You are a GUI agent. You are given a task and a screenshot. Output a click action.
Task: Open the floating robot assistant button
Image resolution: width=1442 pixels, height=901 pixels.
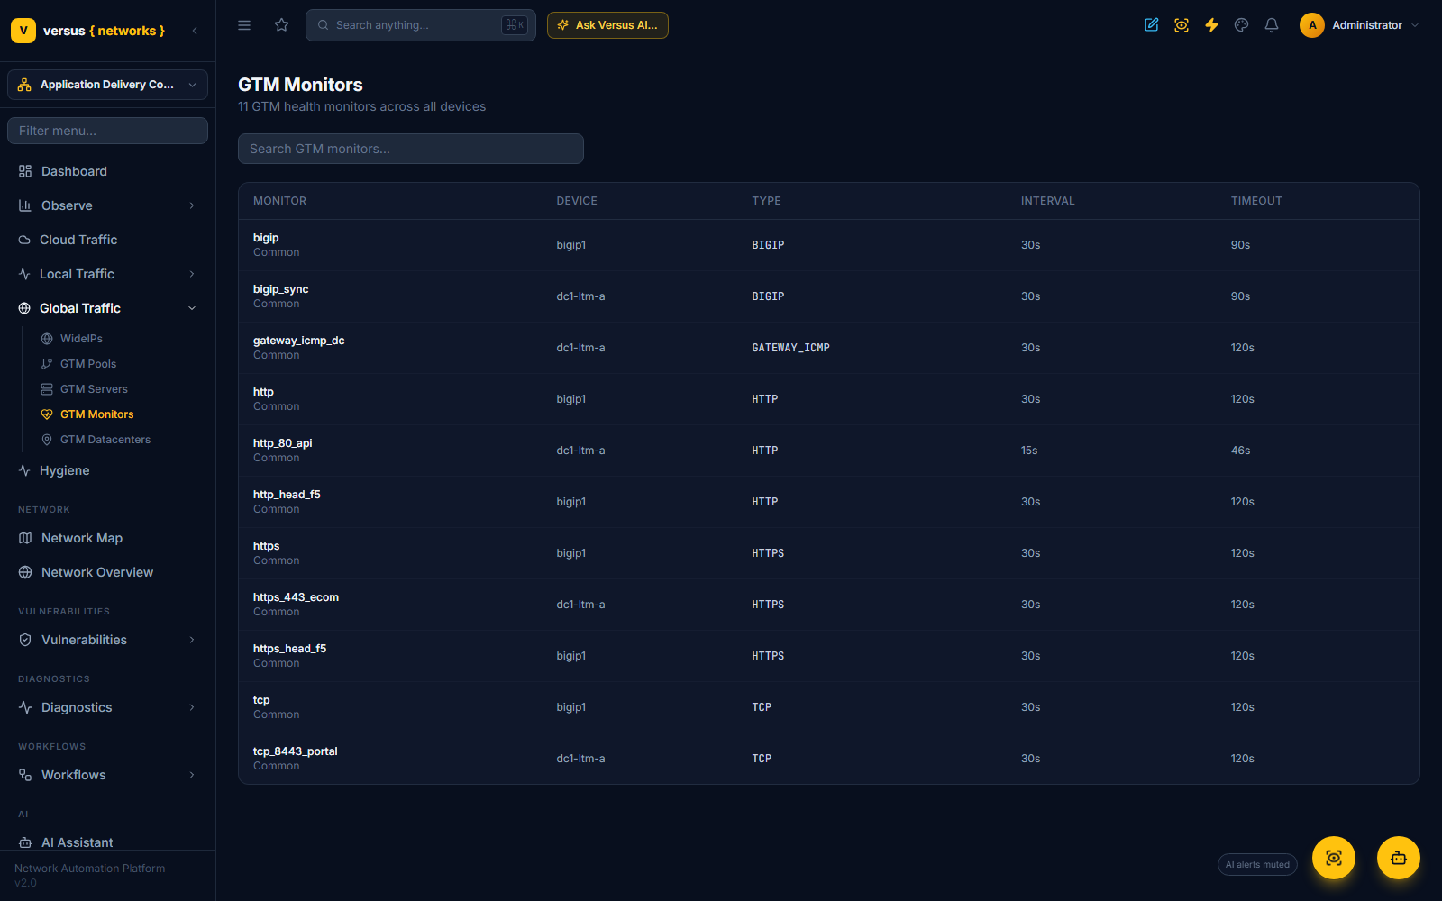coord(1398,858)
